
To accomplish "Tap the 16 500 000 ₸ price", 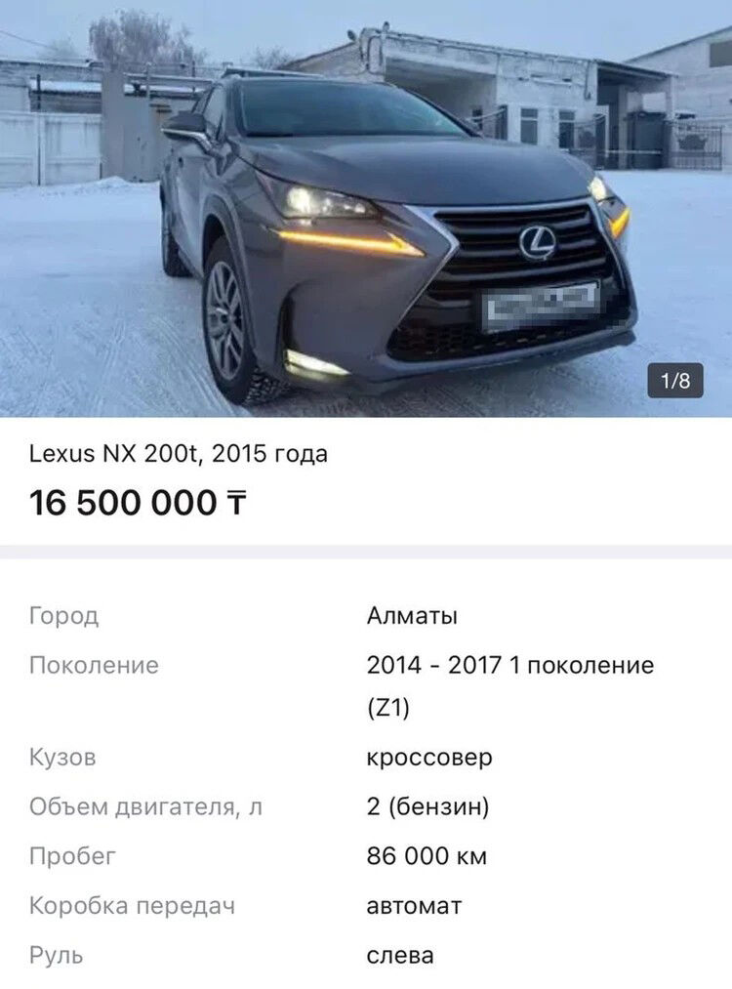I will point(138,503).
